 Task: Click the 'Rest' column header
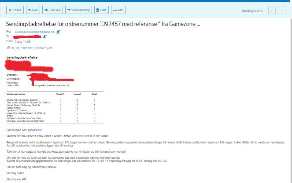pos(94,94)
